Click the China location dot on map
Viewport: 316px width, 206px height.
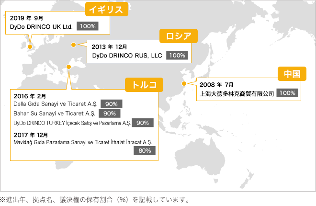[184, 83]
